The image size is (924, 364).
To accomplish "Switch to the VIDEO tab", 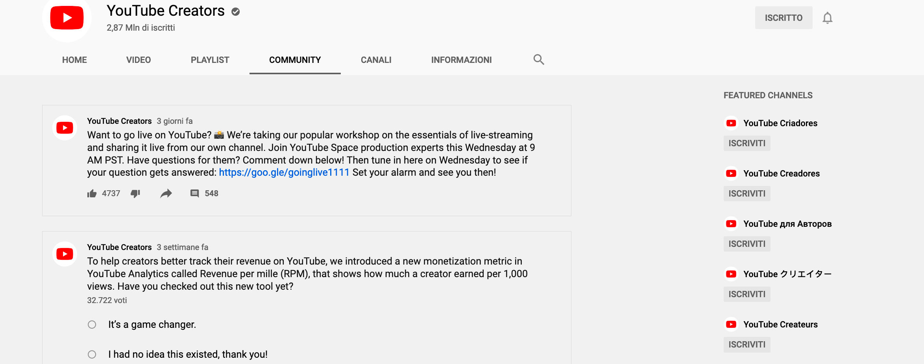I will (139, 60).
